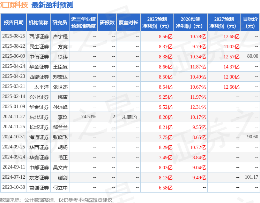Click the 未满1年 coverage duration cell

click(130, 117)
